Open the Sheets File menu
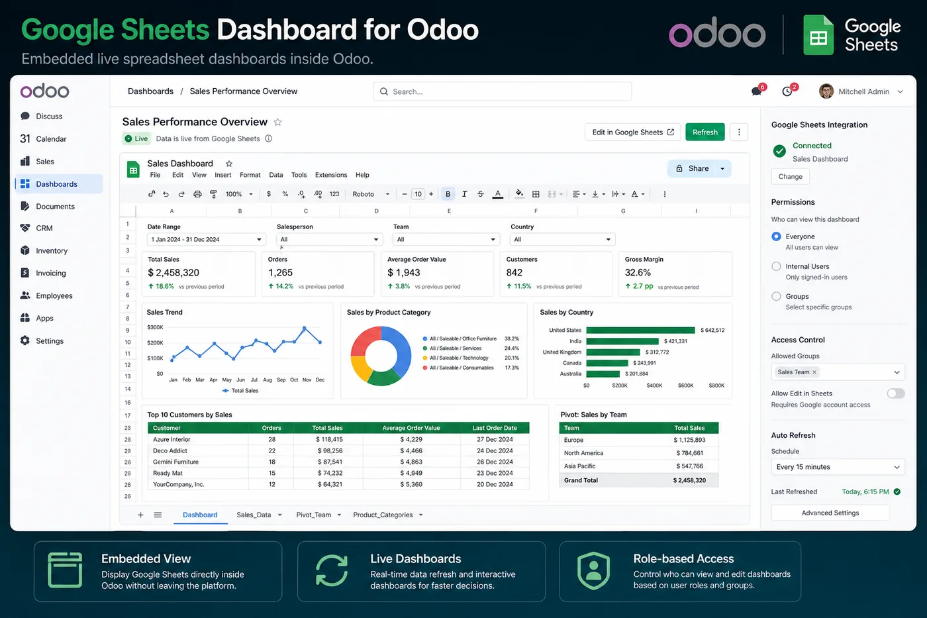Image resolution: width=927 pixels, height=618 pixels. (x=155, y=175)
